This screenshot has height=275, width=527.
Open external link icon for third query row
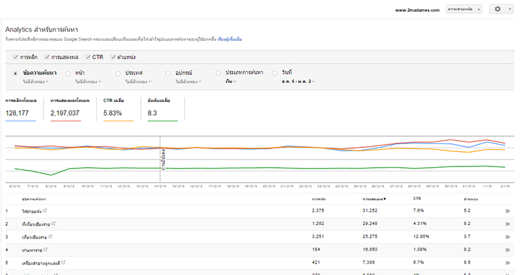51,236
